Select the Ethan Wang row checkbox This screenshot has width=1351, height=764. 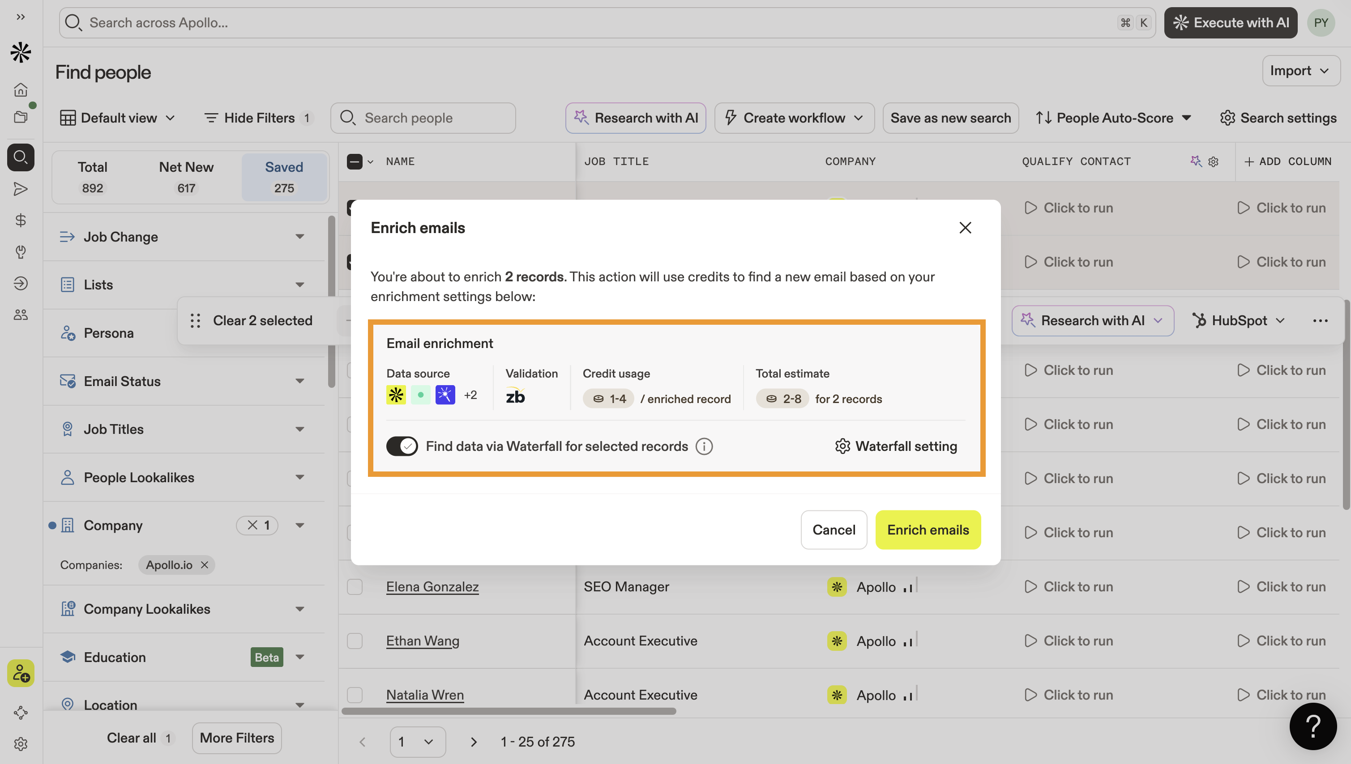coord(355,641)
